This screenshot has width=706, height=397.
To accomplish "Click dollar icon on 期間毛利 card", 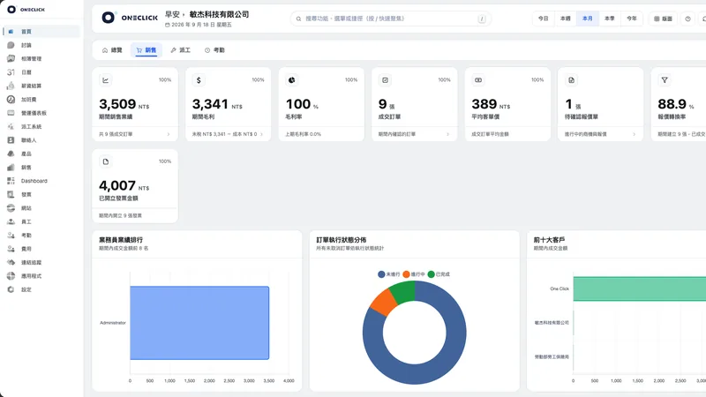I will click(x=199, y=80).
